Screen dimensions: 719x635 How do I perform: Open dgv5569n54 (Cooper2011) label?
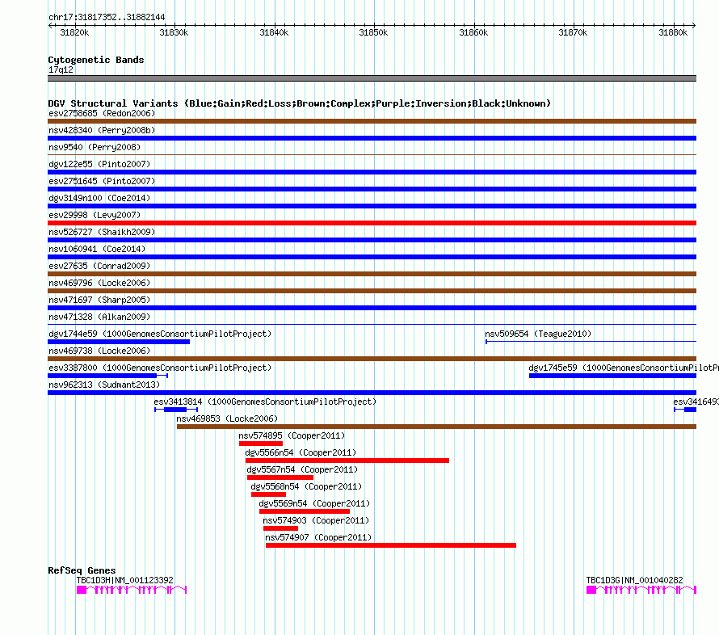click(314, 503)
